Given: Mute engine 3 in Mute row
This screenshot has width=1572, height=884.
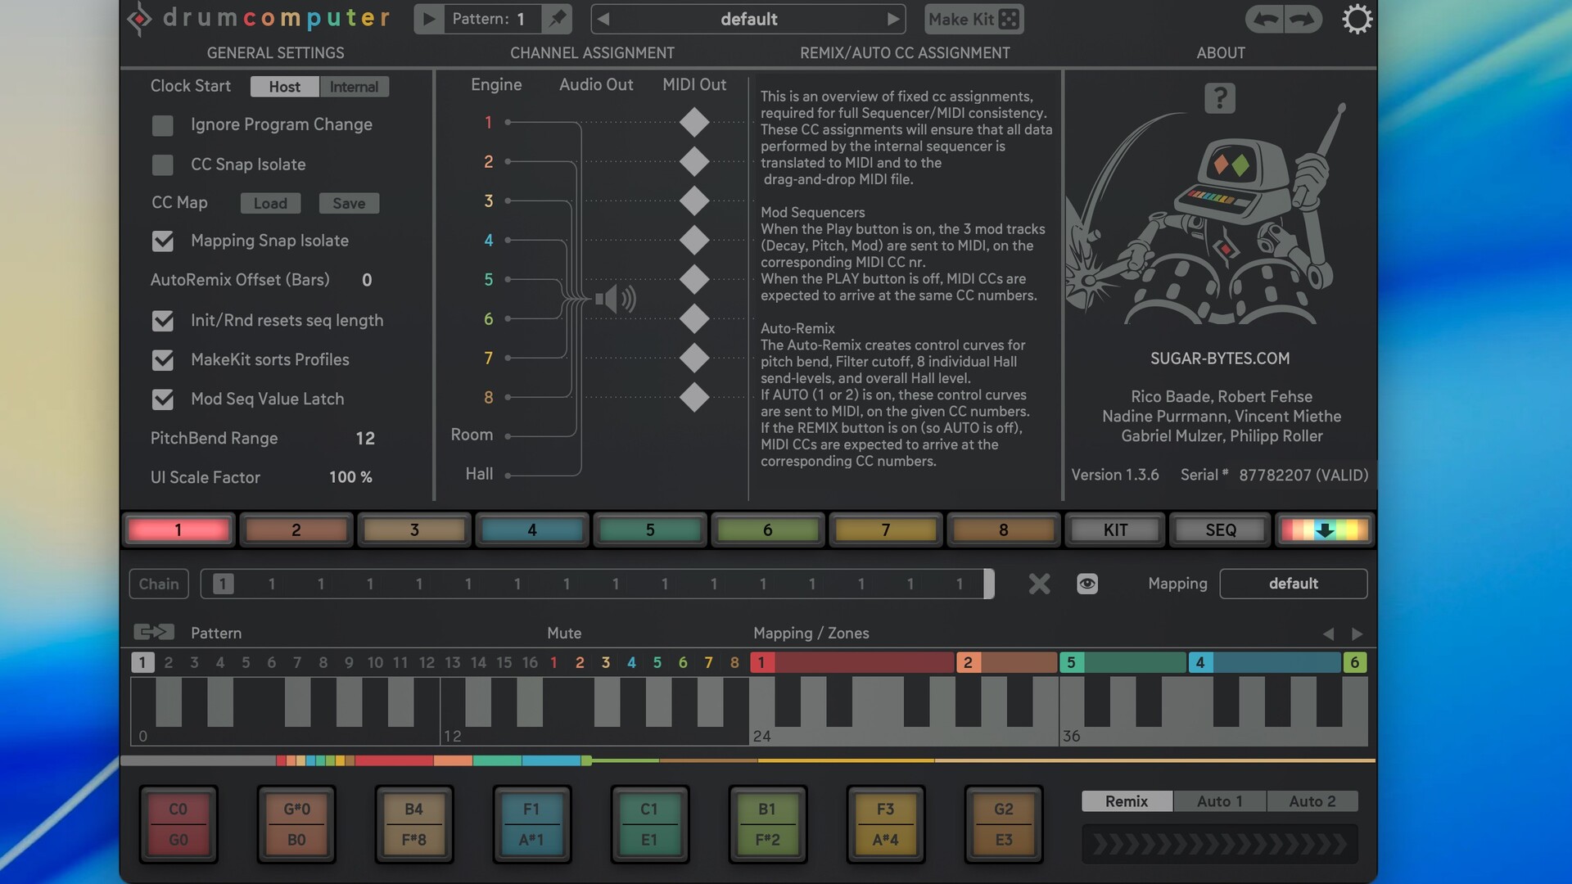Looking at the screenshot, I should 606,662.
